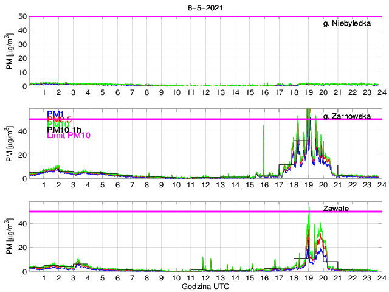Click the 40 tick on Zawale plot y-axis

click(x=22, y=223)
